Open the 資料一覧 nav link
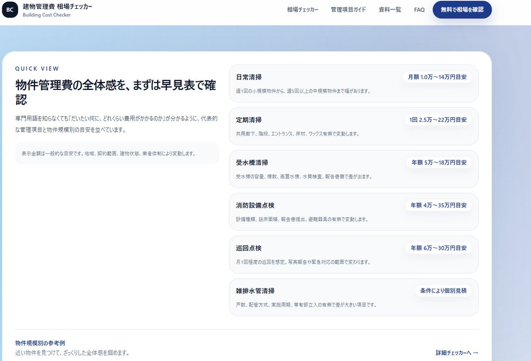This screenshot has width=531, height=361. tap(390, 10)
